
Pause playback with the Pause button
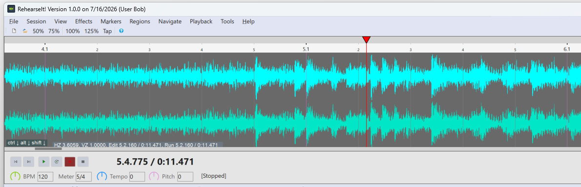pos(83,162)
